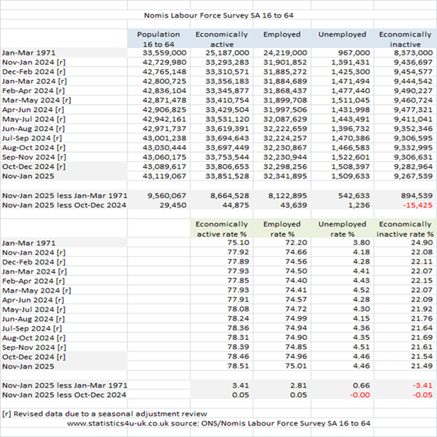This screenshot has width=437, height=437.
Task: Select the Jan-Mar 1971 unemployed rate 3.80
Action: point(361,243)
